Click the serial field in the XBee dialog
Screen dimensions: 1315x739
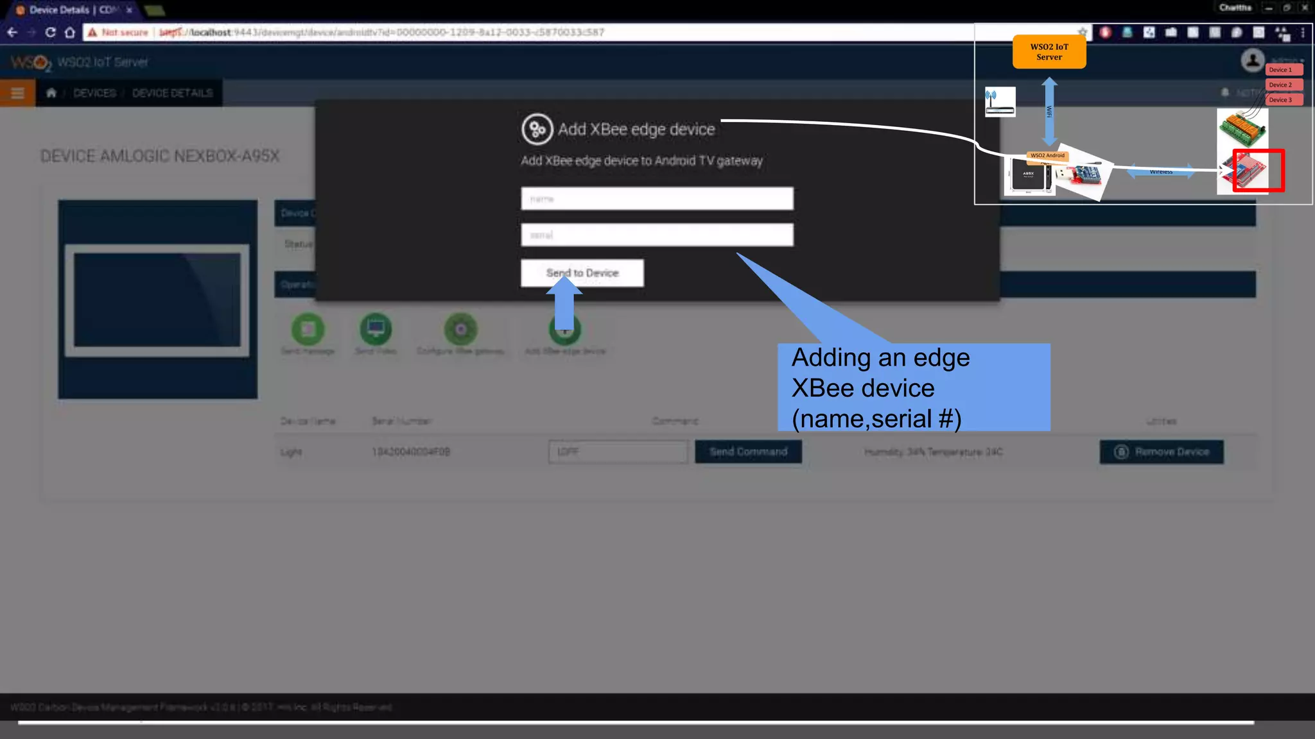pyautogui.click(x=657, y=235)
